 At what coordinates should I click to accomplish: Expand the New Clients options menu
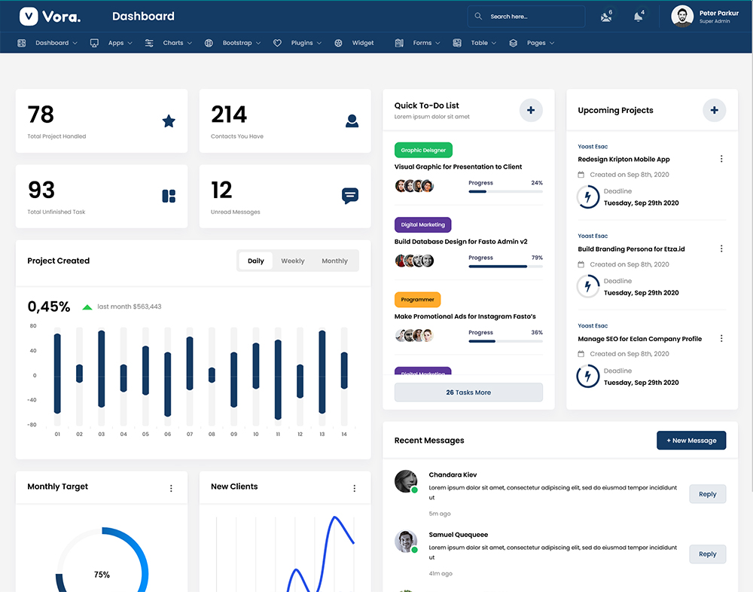pos(355,488)
